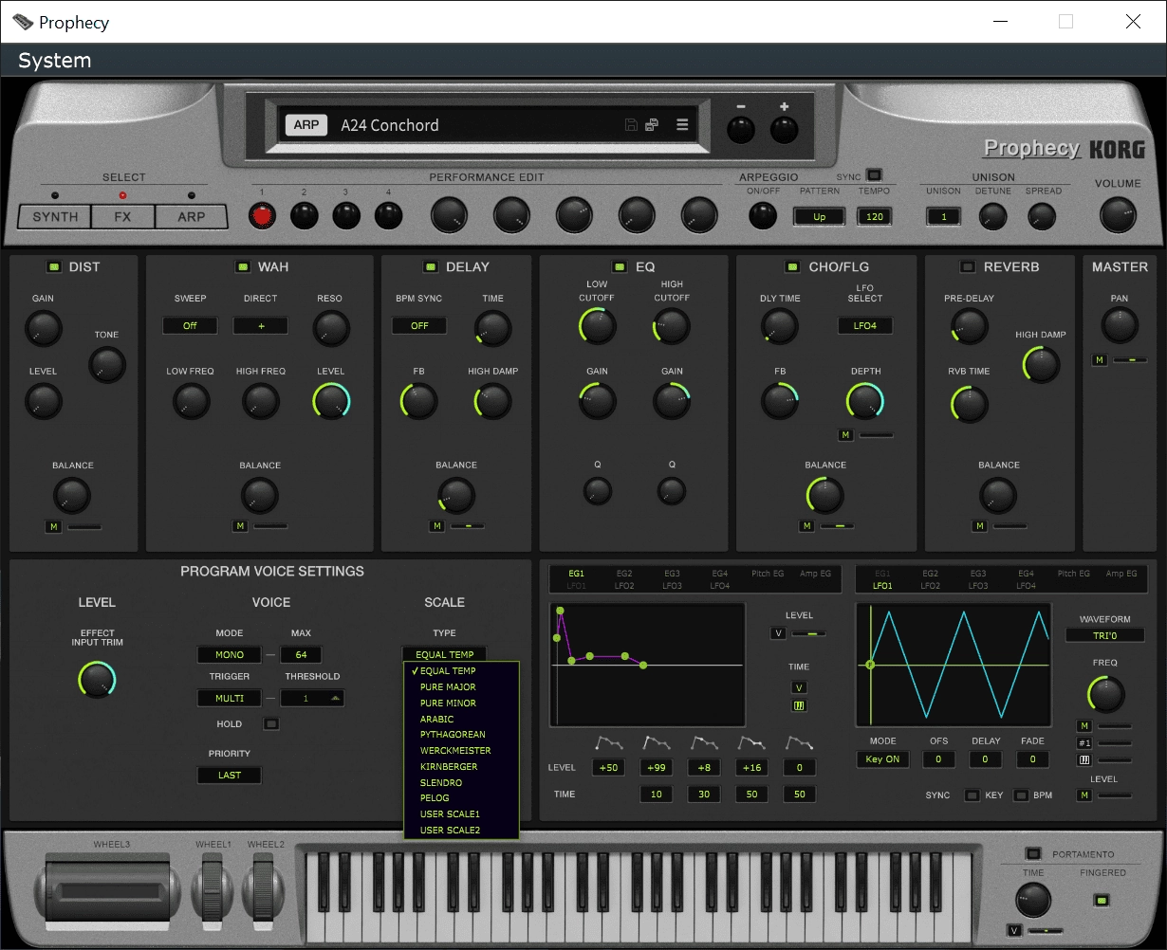Click the save-as preset icon
This screenshot has height=950, width=1167.
[x=652, y=125]
